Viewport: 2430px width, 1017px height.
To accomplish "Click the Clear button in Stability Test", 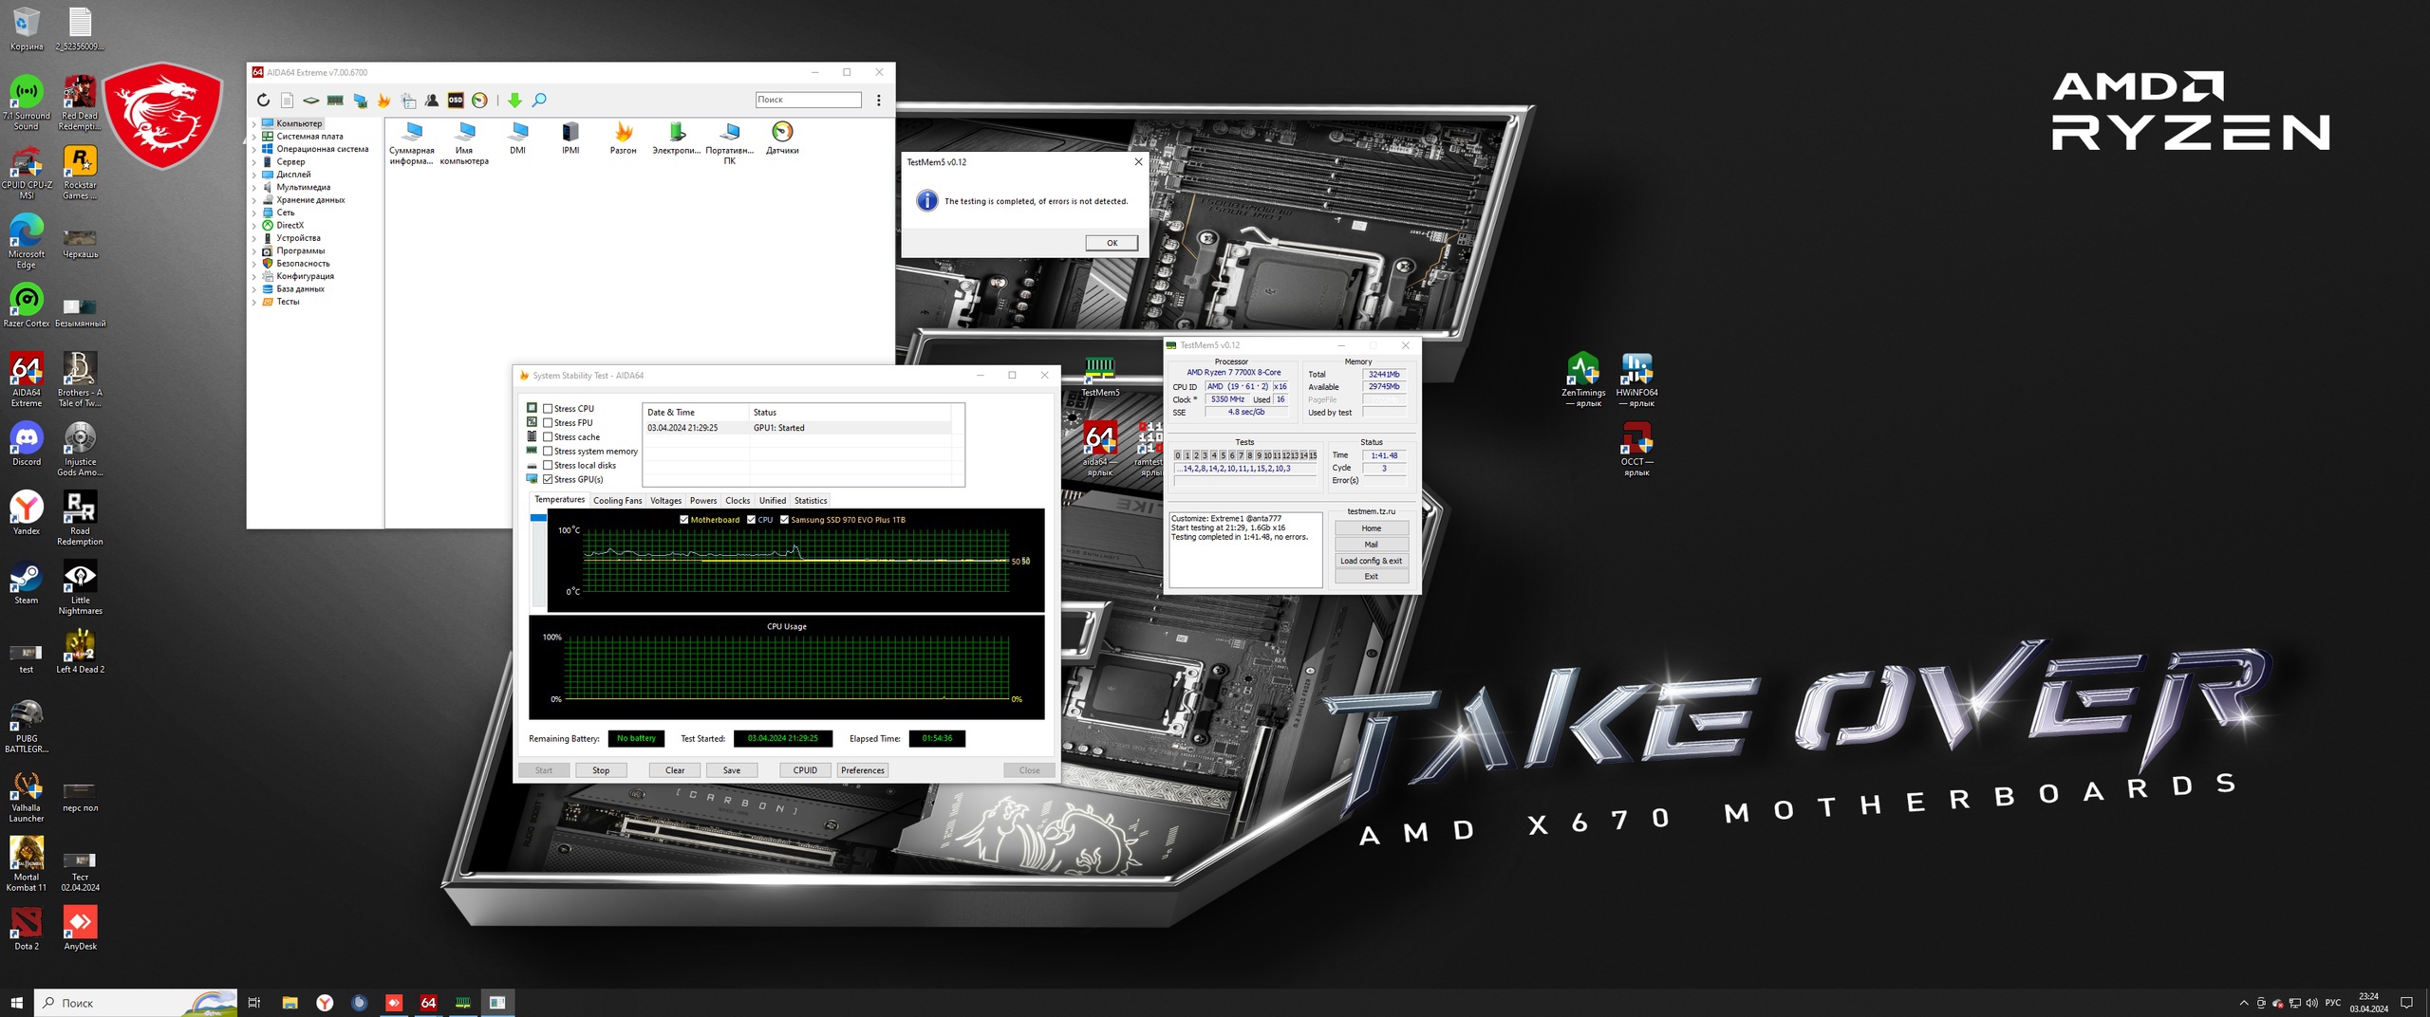I will tap(675, 770).
